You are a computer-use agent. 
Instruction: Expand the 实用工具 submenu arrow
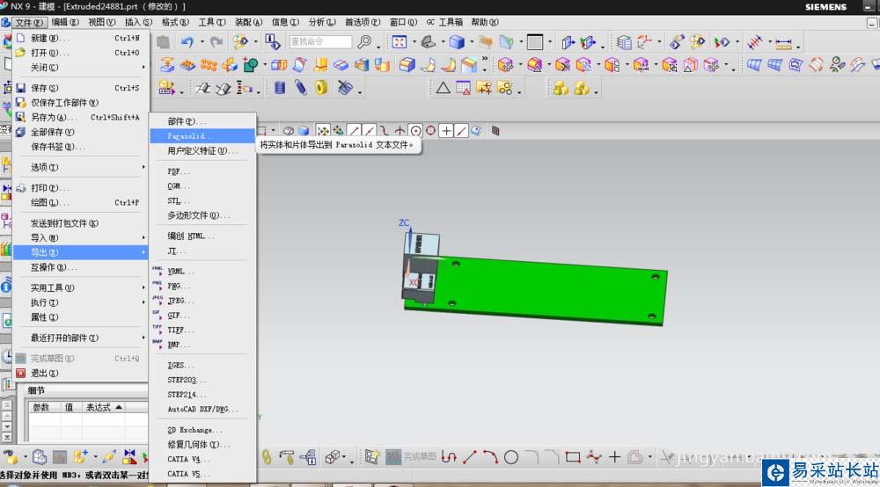[143, 287]
